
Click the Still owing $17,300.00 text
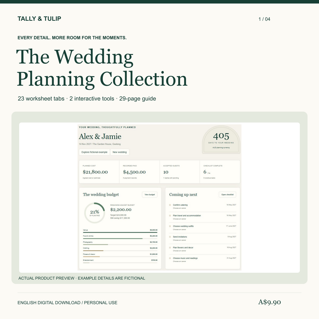[x=120, y=218]
